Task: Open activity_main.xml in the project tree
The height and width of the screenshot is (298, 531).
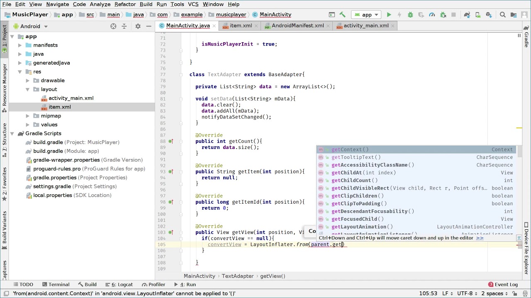Action: pos(71,98)
